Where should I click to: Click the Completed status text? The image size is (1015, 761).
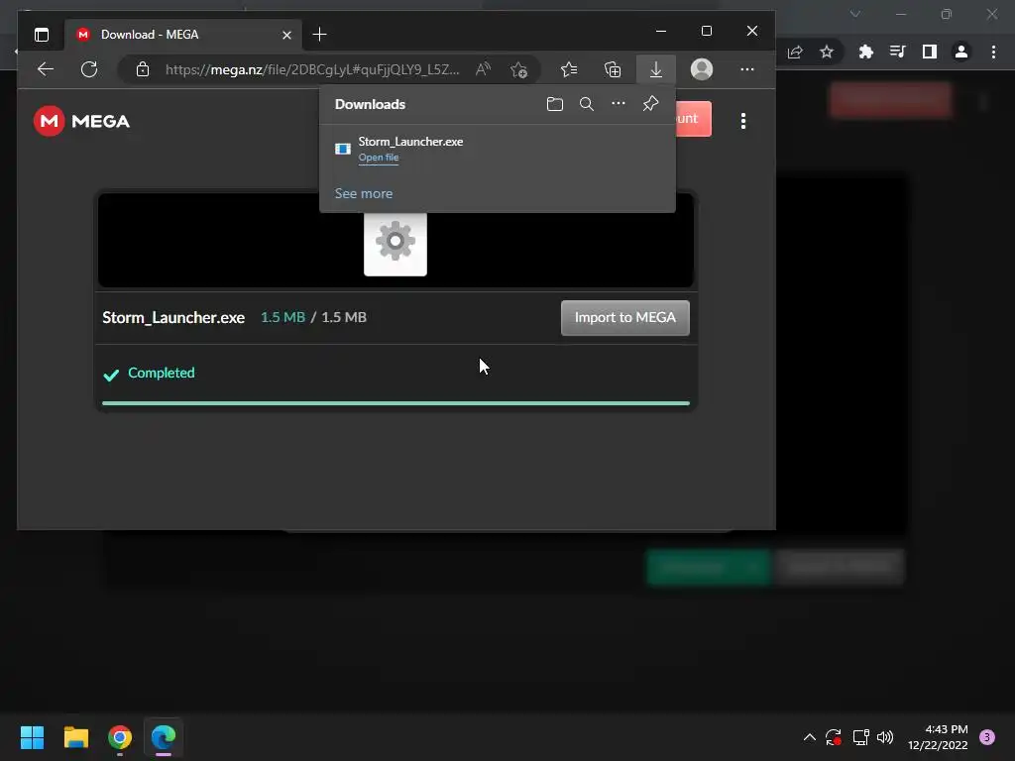[162, 373]
